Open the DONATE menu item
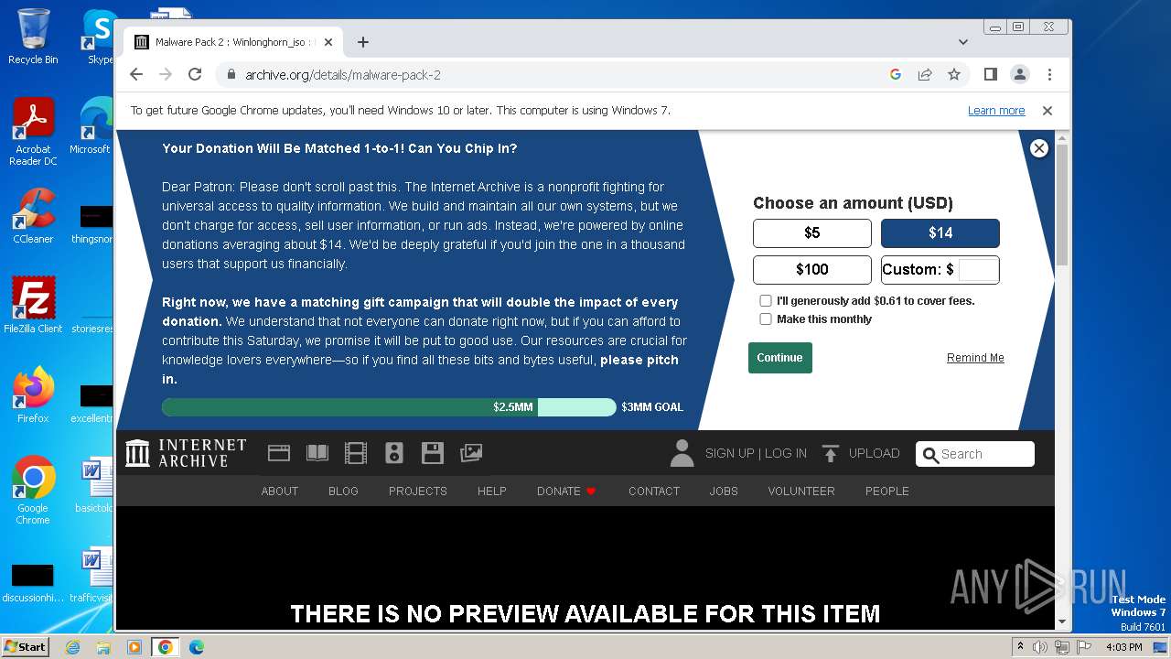 tap(566, 492)
